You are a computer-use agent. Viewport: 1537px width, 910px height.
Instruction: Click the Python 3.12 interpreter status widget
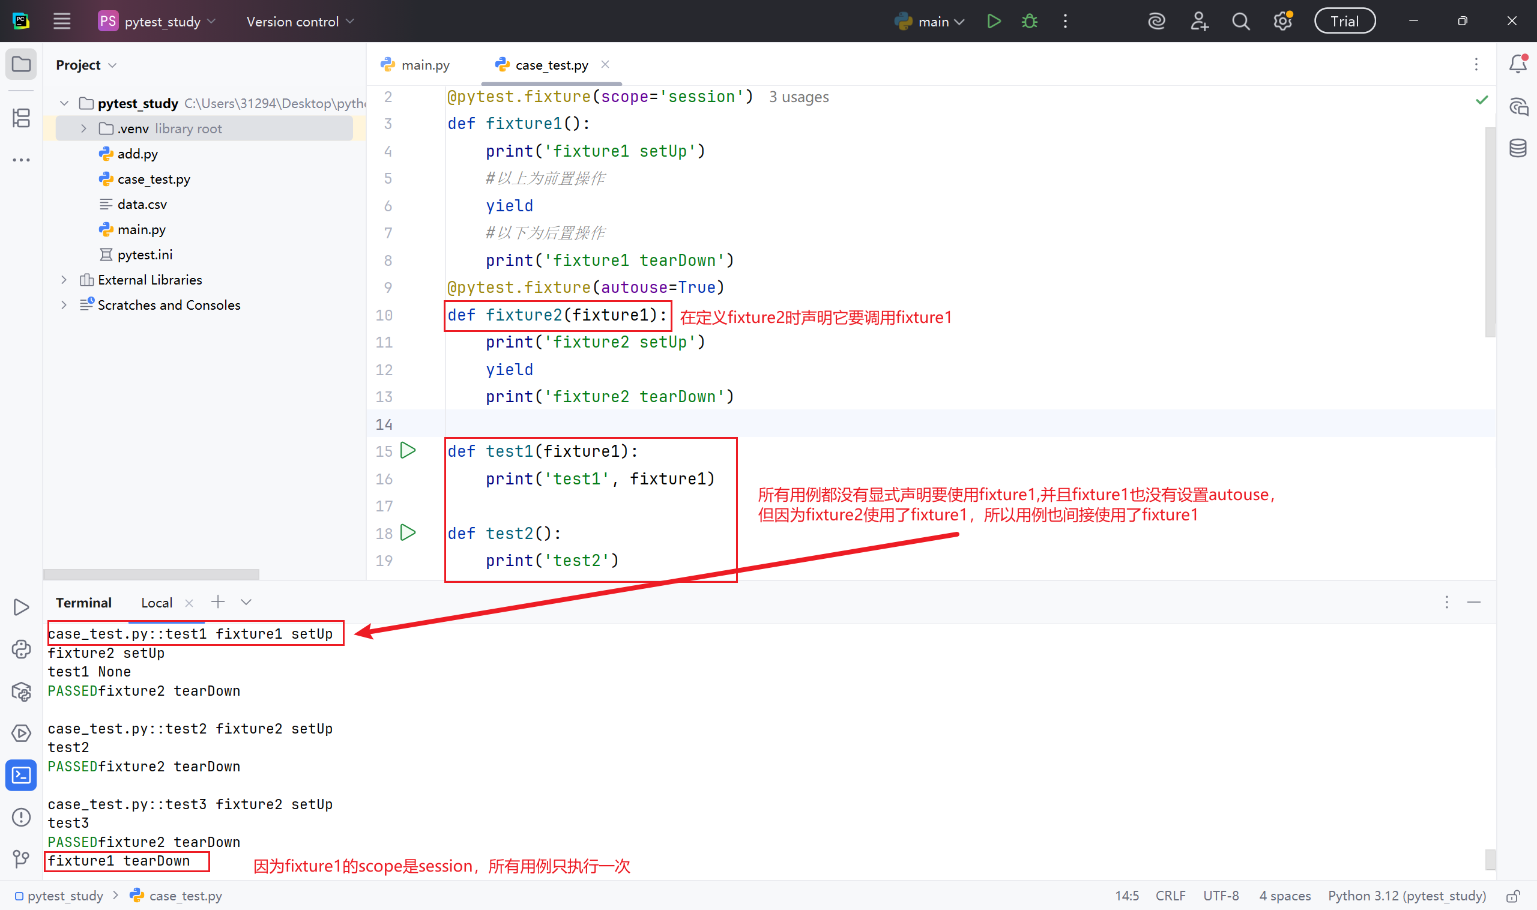pos(1406,896)
